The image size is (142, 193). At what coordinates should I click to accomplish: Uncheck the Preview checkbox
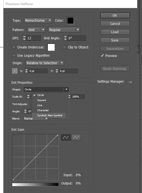tap(102, 56)
